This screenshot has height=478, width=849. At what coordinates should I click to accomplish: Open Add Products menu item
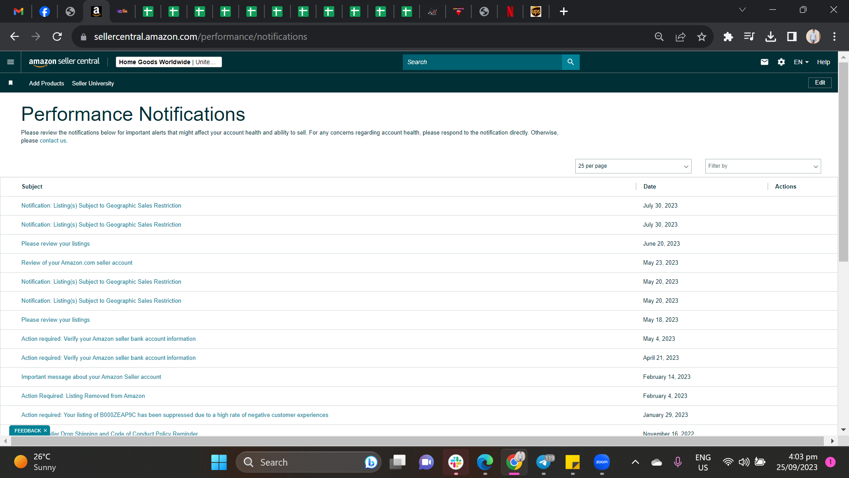tap(46, 83)
